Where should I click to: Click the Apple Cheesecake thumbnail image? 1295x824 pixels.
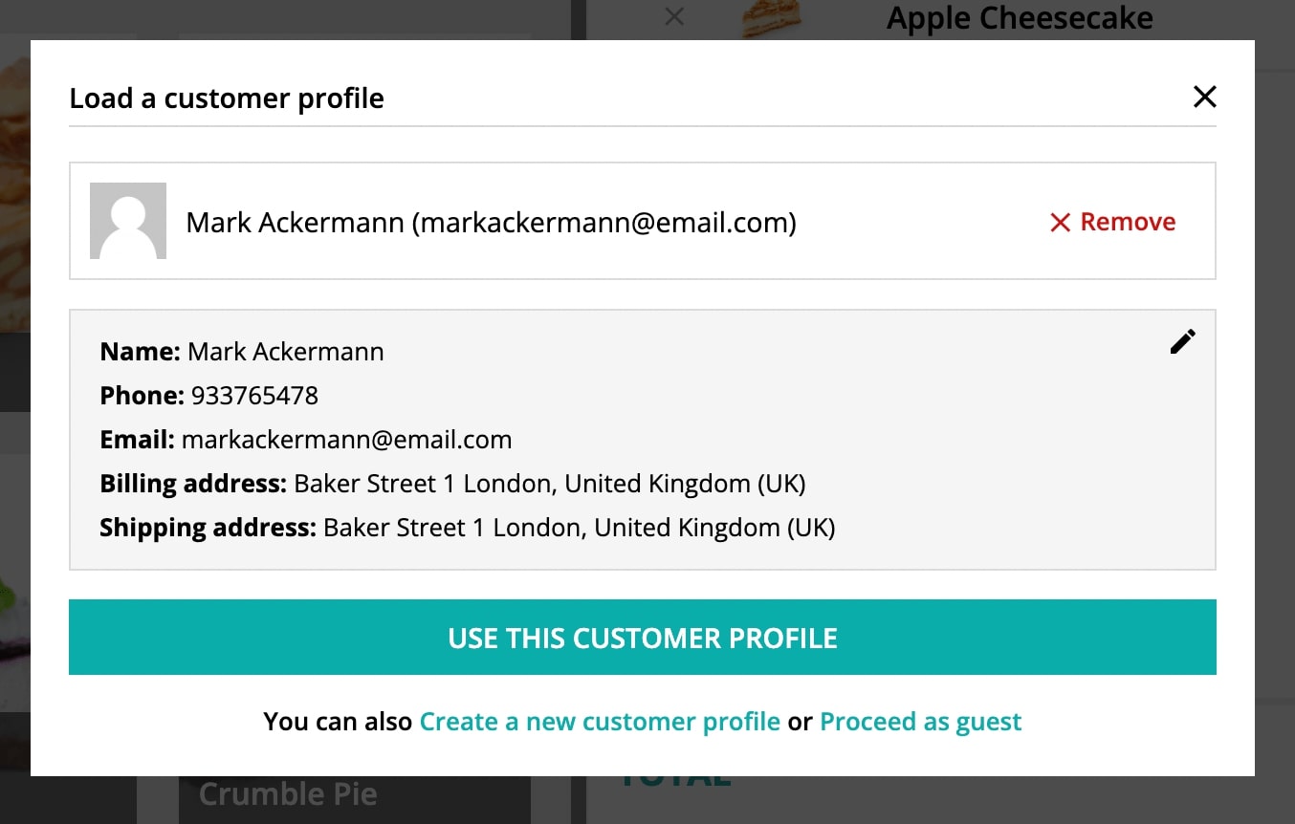[771, 19]
